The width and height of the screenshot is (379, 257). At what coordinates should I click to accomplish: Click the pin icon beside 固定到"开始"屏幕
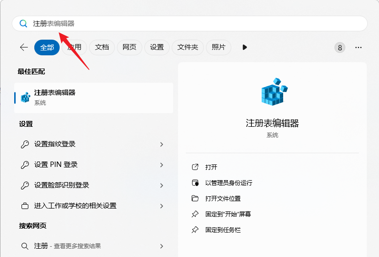coord(195,214)
